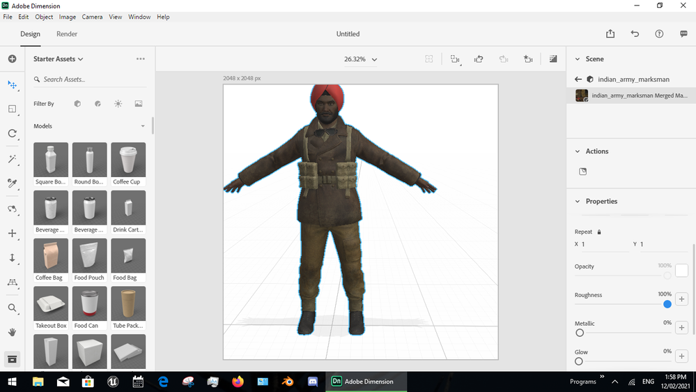Filter assets by lights icon

[x=118, y=104]
